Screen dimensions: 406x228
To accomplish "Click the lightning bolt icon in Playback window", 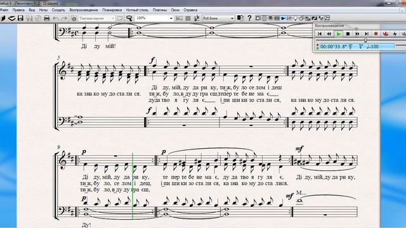I will coord(395,34).
